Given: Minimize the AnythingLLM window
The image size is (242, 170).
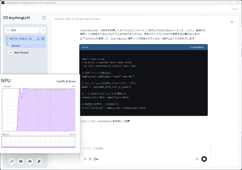Looking at the screenshot, I should click(222, 3).
